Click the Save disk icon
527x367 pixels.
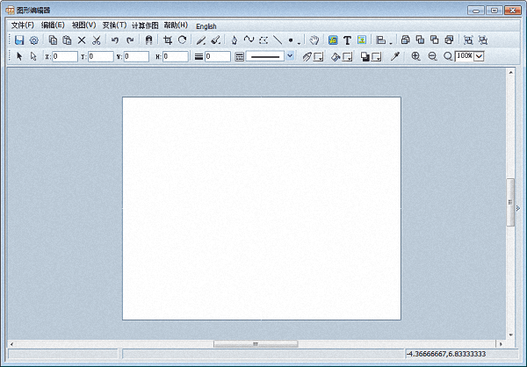[19, 40]
